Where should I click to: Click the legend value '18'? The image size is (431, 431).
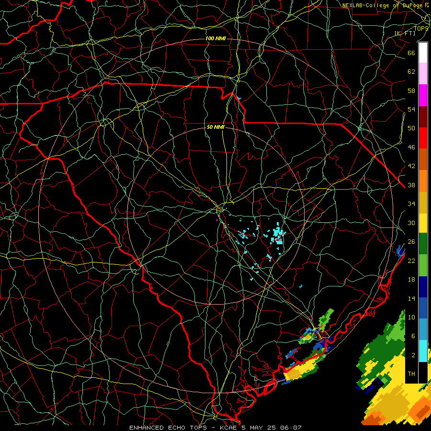pyautogui.click(x=411, y=280)
